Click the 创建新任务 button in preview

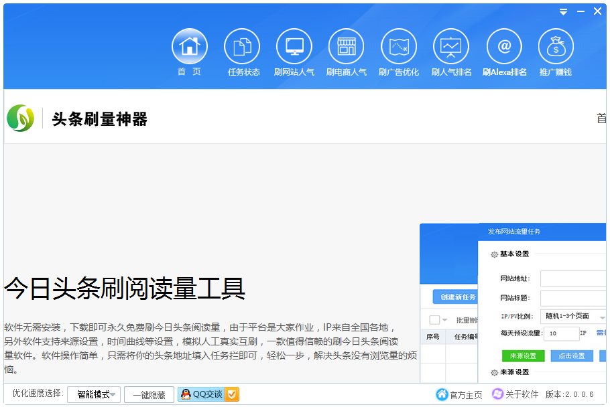click(x=456, y=297)
